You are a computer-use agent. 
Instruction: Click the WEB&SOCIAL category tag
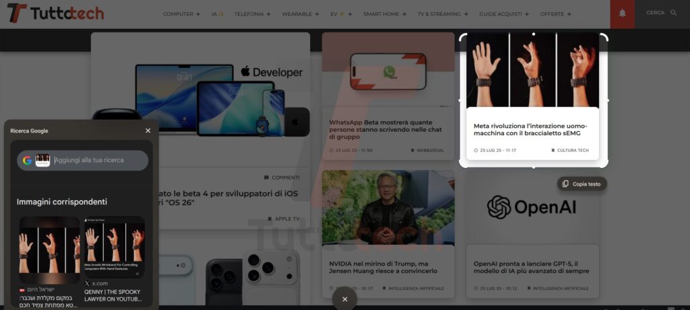tap(427, 150)
